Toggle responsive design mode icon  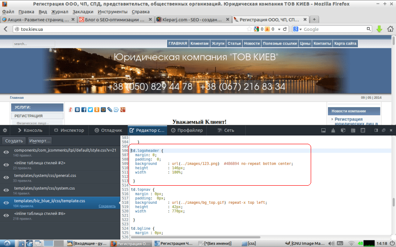363,130
